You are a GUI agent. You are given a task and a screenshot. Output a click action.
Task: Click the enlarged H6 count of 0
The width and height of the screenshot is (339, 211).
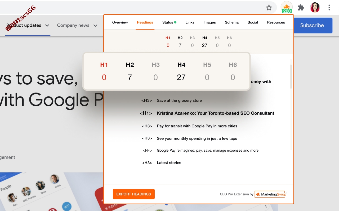pos(233,77)
